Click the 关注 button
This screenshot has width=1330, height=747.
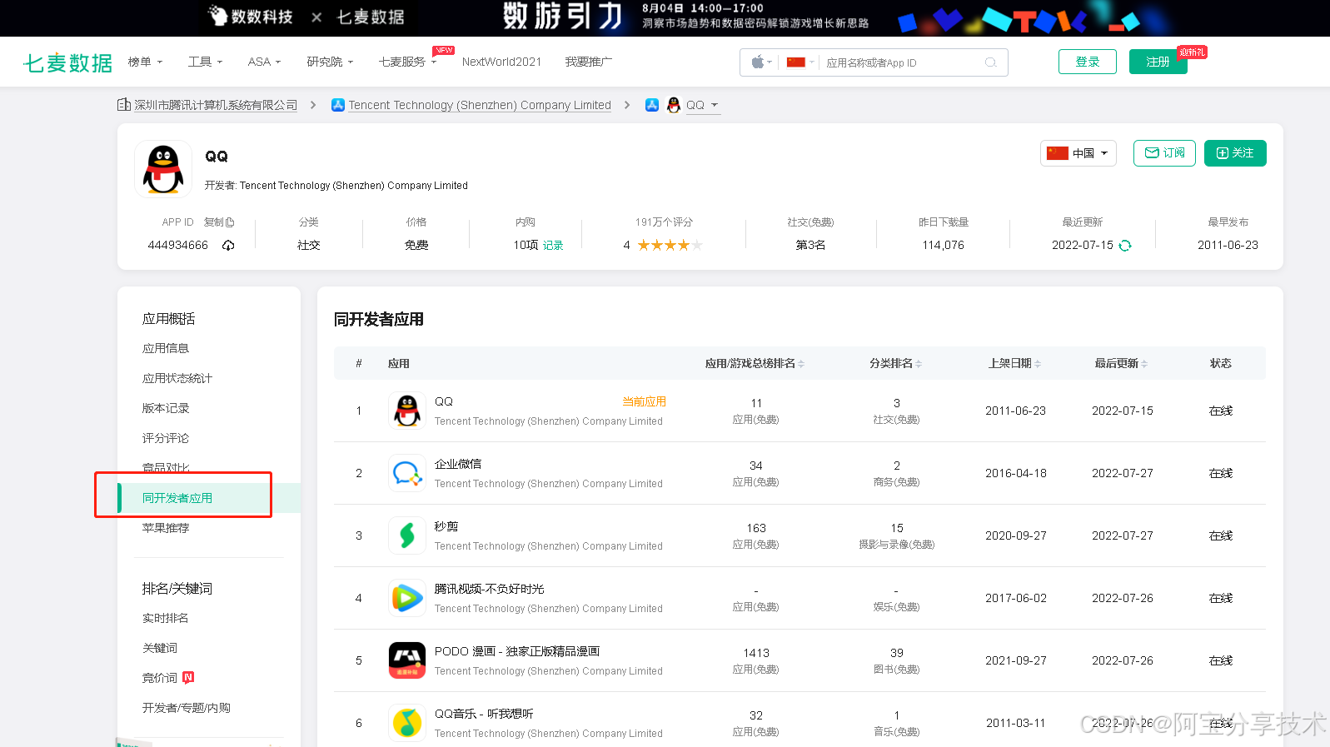click(x=1235, y=153)
